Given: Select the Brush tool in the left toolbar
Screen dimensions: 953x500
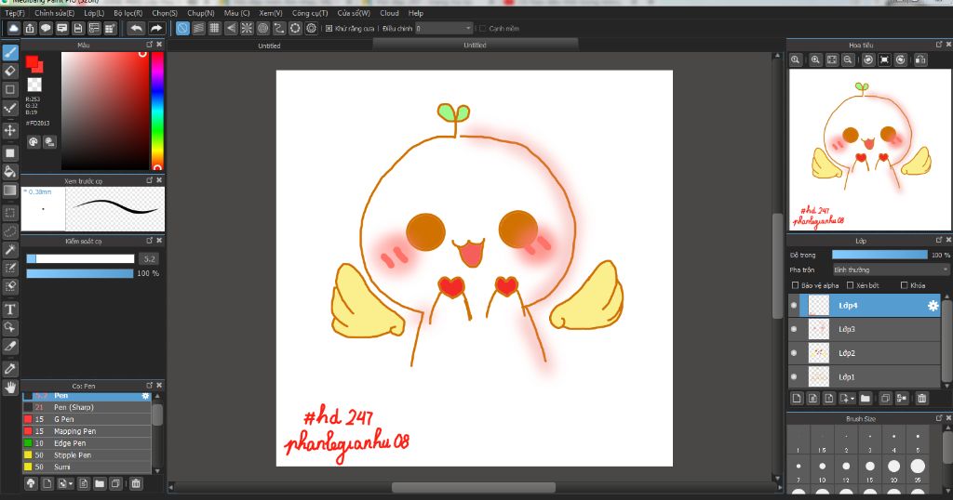Looking at the screenshot, I should [9, 53].
